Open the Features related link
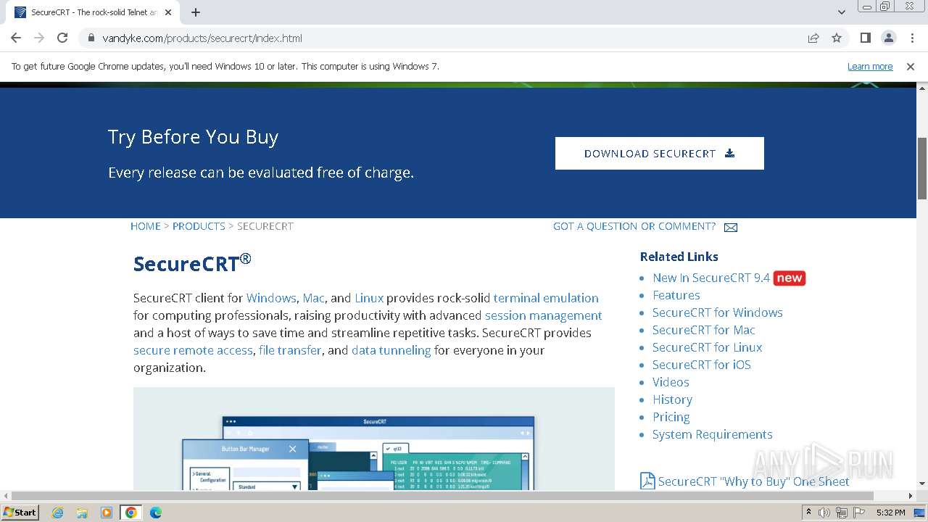 [x=676, y=295]
